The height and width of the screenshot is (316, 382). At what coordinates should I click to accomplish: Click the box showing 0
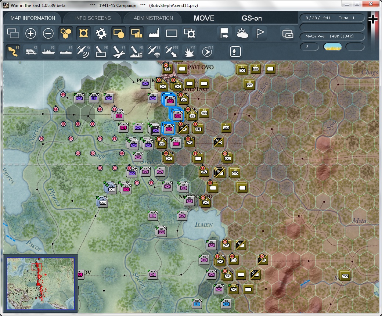click(x=309, y=47)
